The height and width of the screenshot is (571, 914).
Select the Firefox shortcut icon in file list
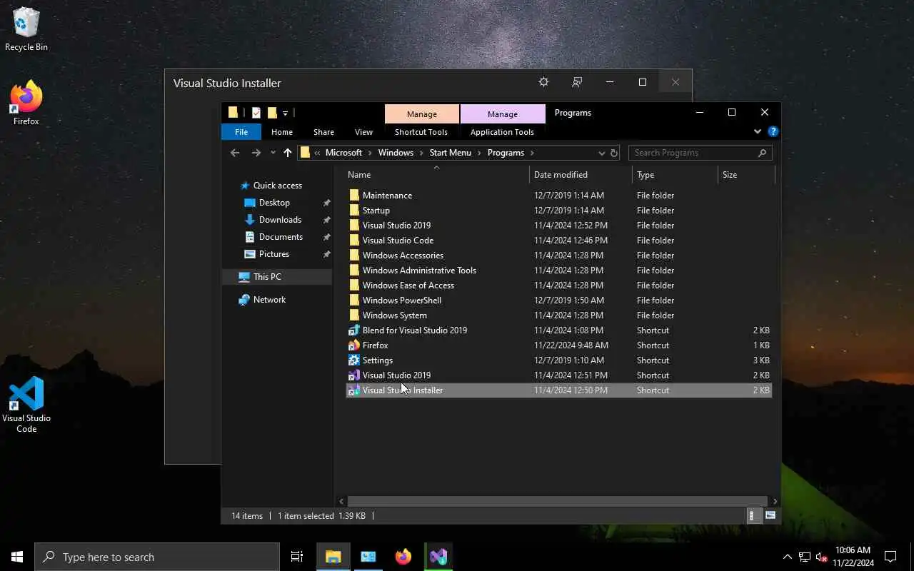[x=353, y=345]
